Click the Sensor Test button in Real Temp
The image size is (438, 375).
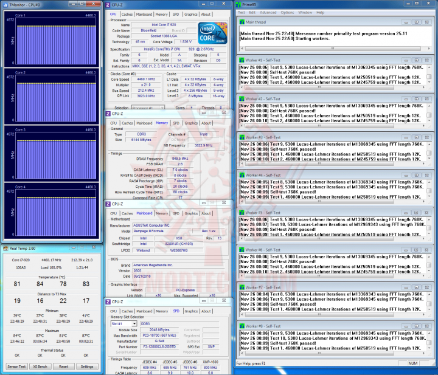pyautogui.click(x=16, y=366)
